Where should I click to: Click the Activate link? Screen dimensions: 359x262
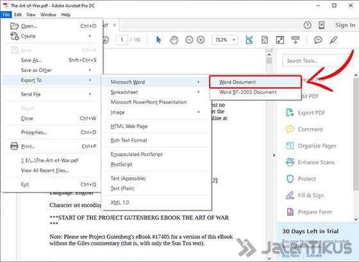coord(314,256)
